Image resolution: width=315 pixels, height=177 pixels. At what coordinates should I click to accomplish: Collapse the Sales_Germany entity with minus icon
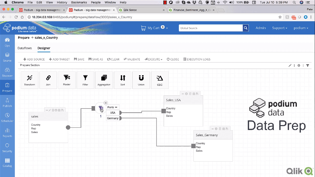pyautogui.click(x=213, y=129)
